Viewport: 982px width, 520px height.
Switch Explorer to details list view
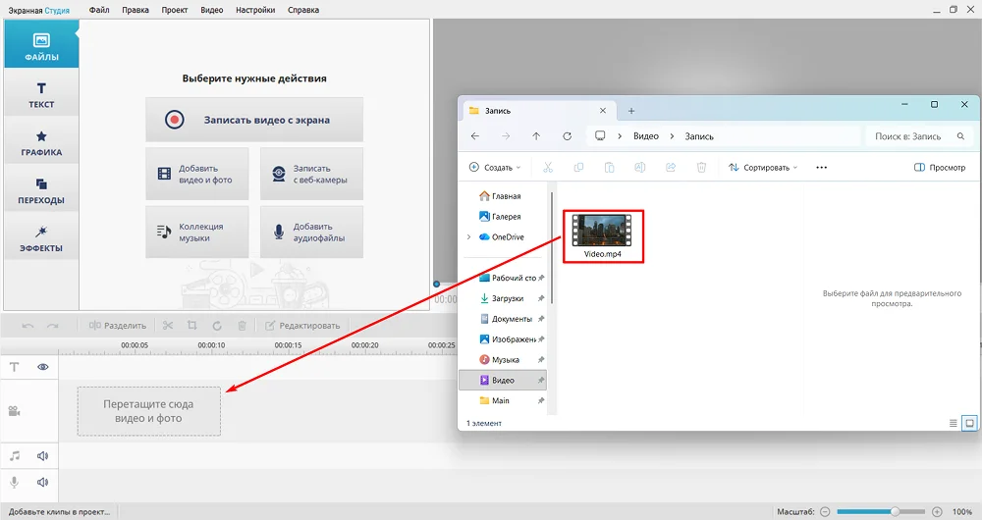click(x=954, y=424)
